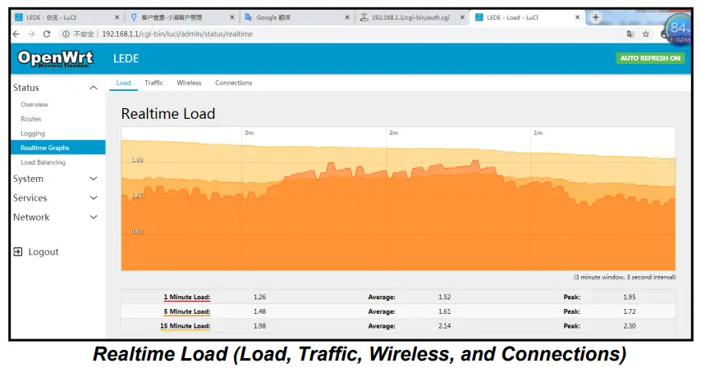The image size is (701, 377).
Task: Click the not-secure site info icon
Action: [x=66, y=34]
